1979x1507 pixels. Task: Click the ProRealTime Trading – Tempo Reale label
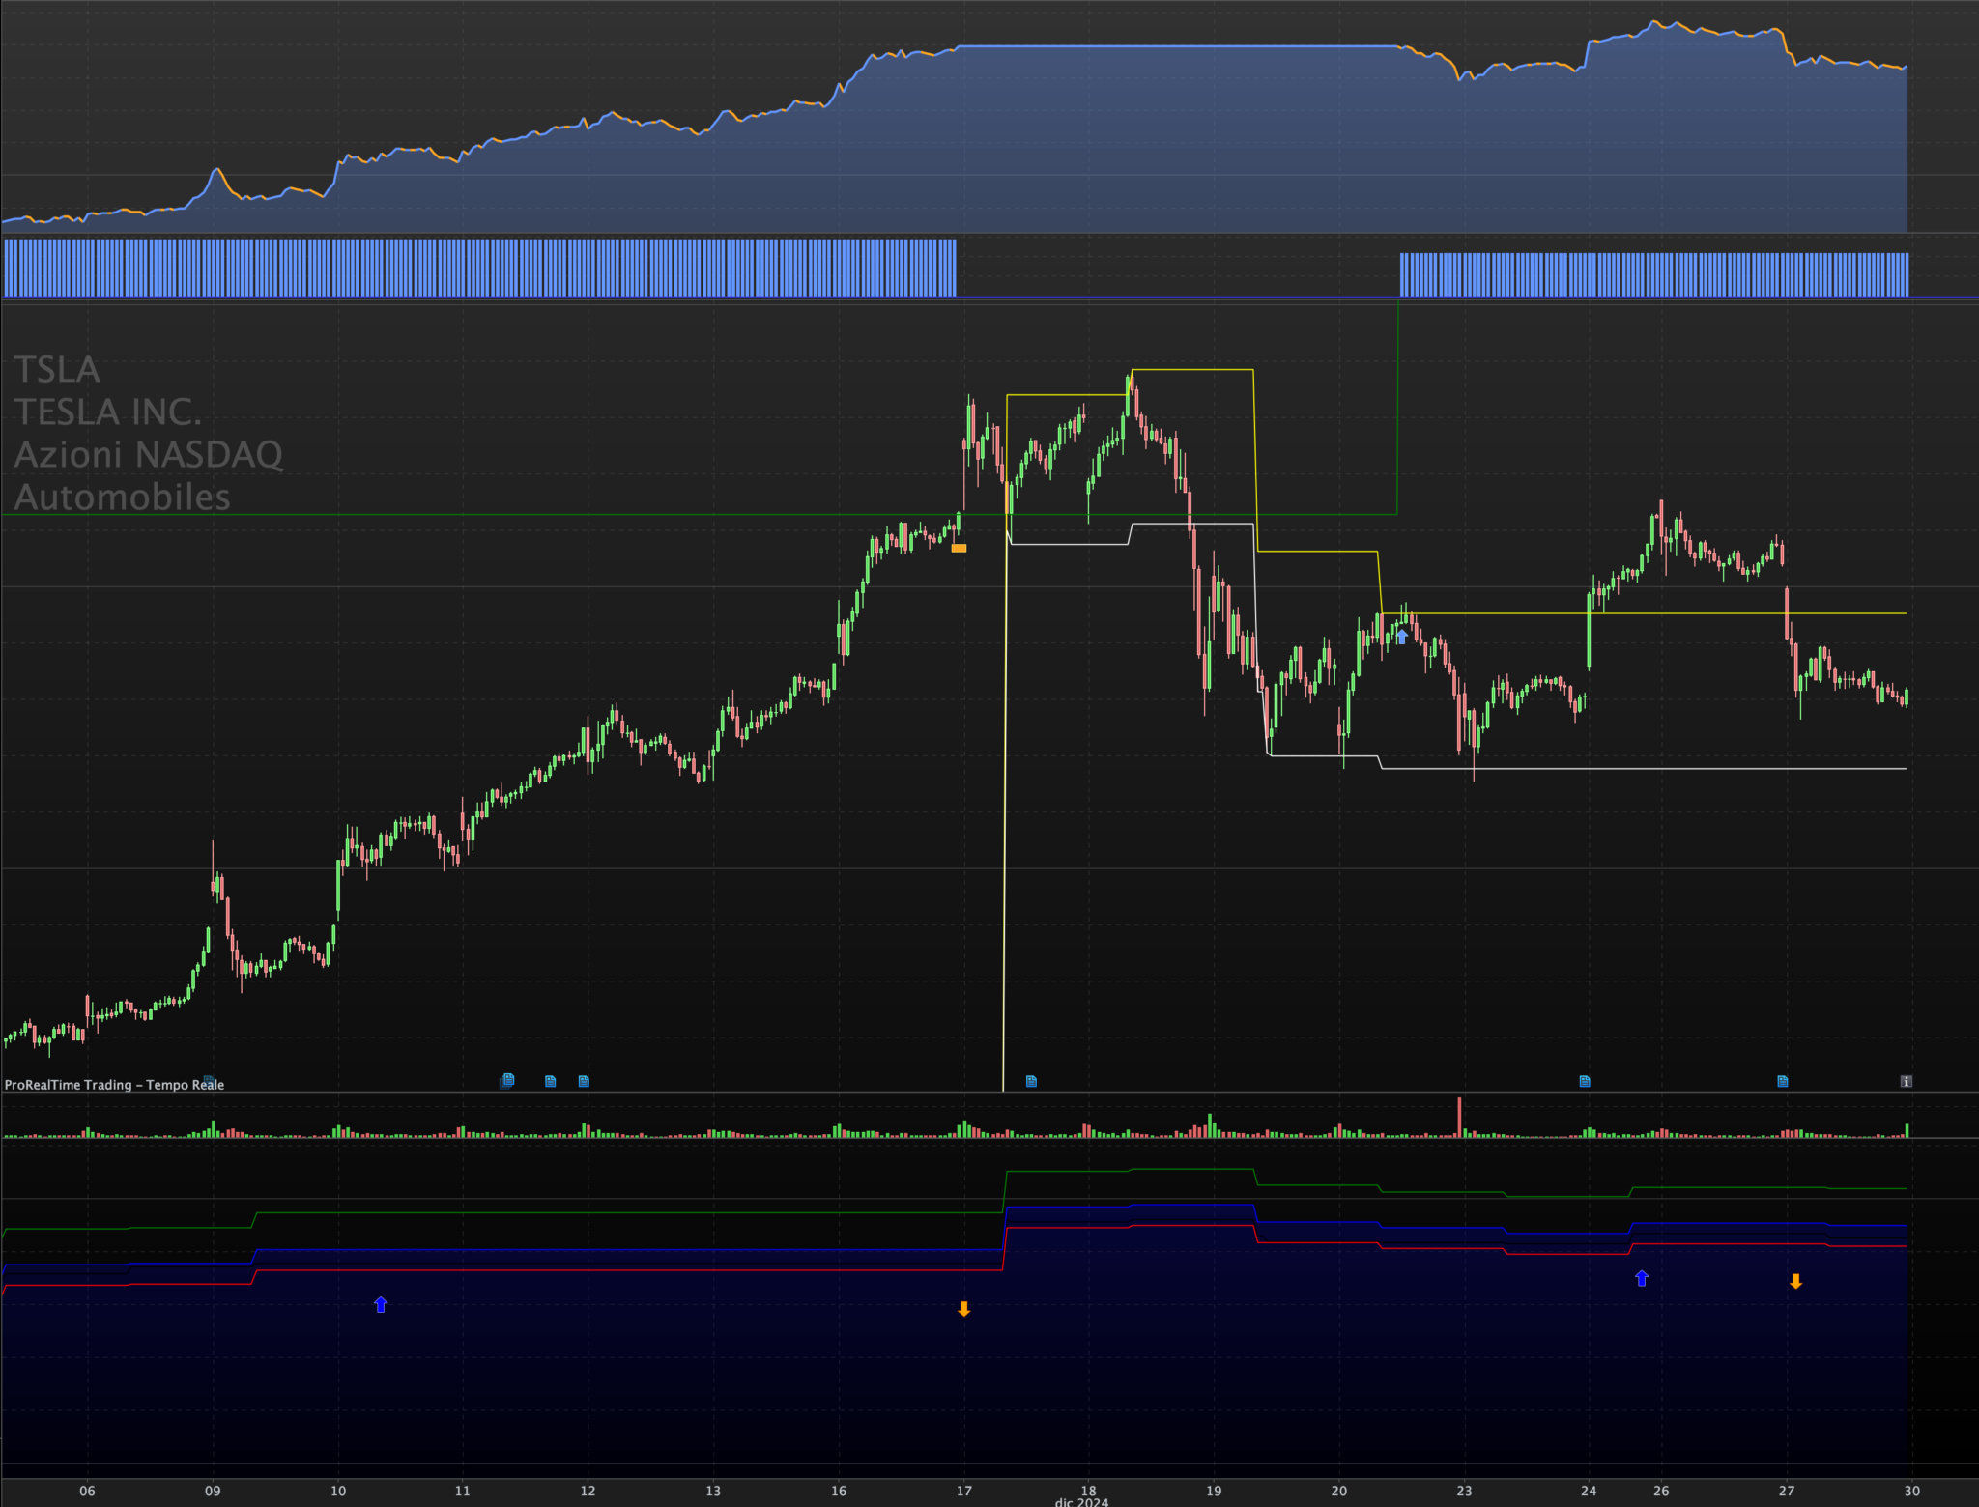click(x=114, y=1085)
